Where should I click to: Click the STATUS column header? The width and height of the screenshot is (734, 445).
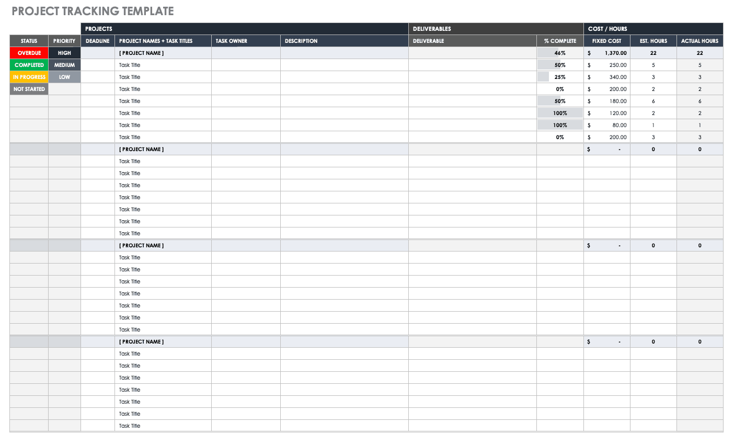[x=29, y=41]
